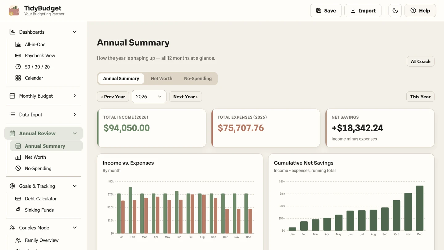This screenshot has height=250, width=444.
Task: Click the Total Income $94,050.00 value
Action: [127, 128]
